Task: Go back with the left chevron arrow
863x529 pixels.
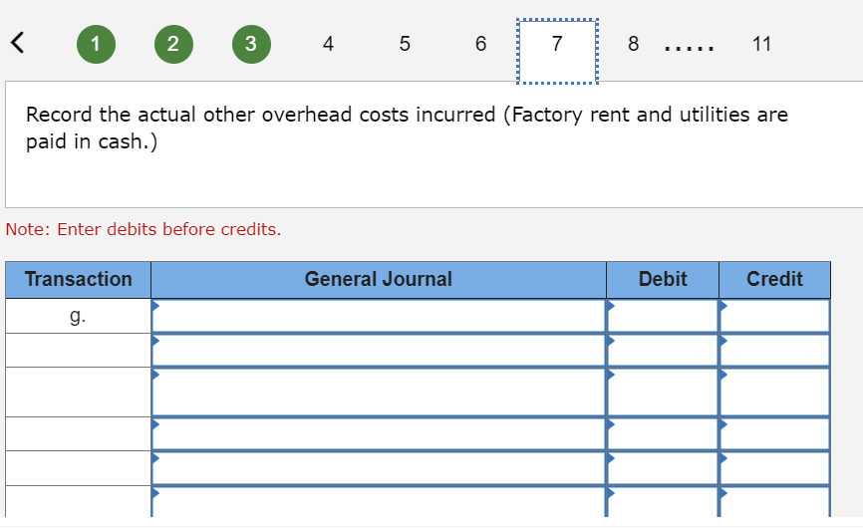Action: pos(18,43)
